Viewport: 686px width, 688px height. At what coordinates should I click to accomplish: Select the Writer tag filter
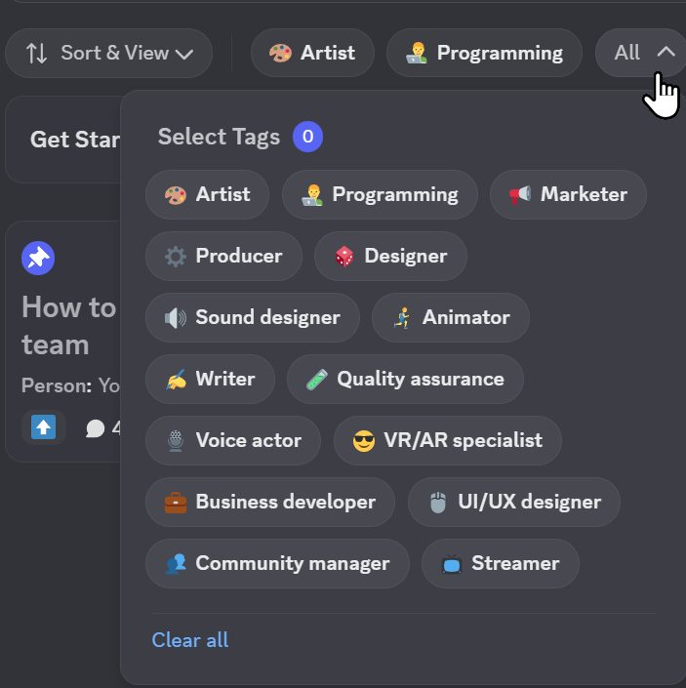(210, 379)
